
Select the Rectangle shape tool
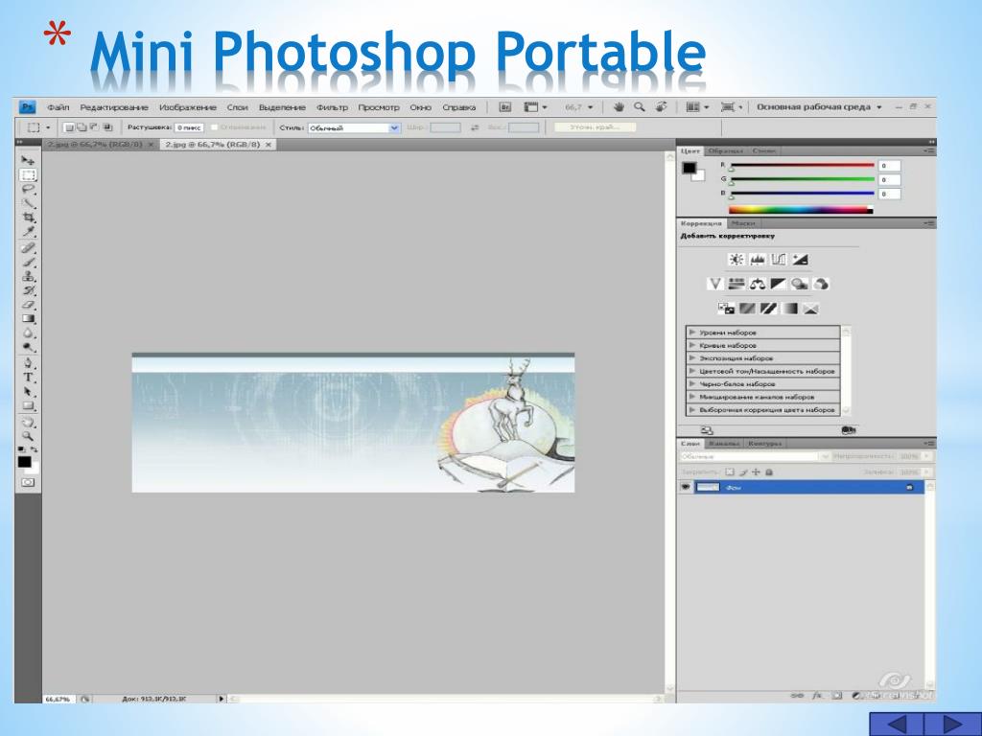click(28, 406)
